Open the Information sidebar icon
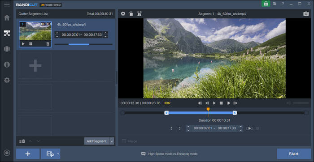314x162 pixels. point(7,64)
